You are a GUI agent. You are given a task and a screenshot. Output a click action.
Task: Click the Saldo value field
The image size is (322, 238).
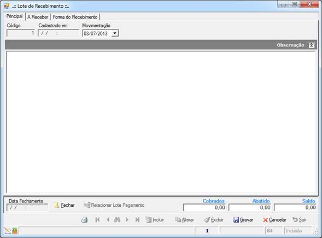click(x=295, y=207)
